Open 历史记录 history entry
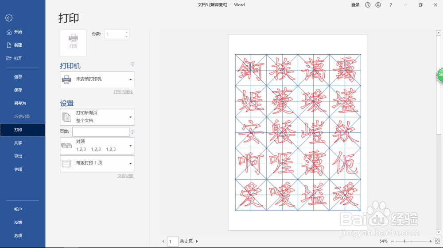Screen dimensions: 443x248 [22, 116]
